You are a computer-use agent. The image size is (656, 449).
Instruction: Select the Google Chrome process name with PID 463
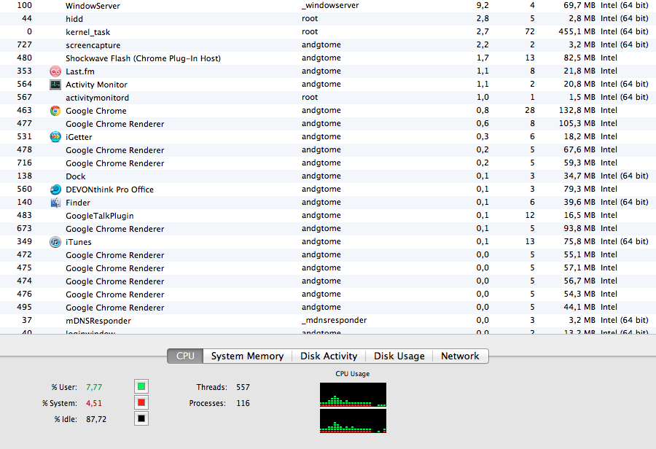click(95, 111)
